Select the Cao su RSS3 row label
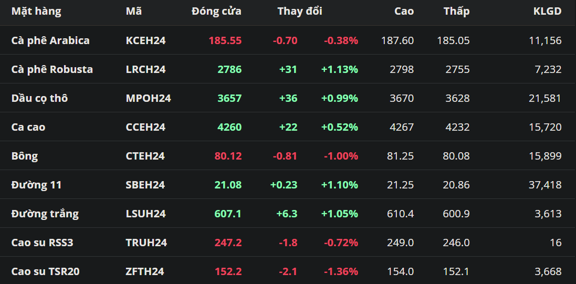 (x=42, y=243)
